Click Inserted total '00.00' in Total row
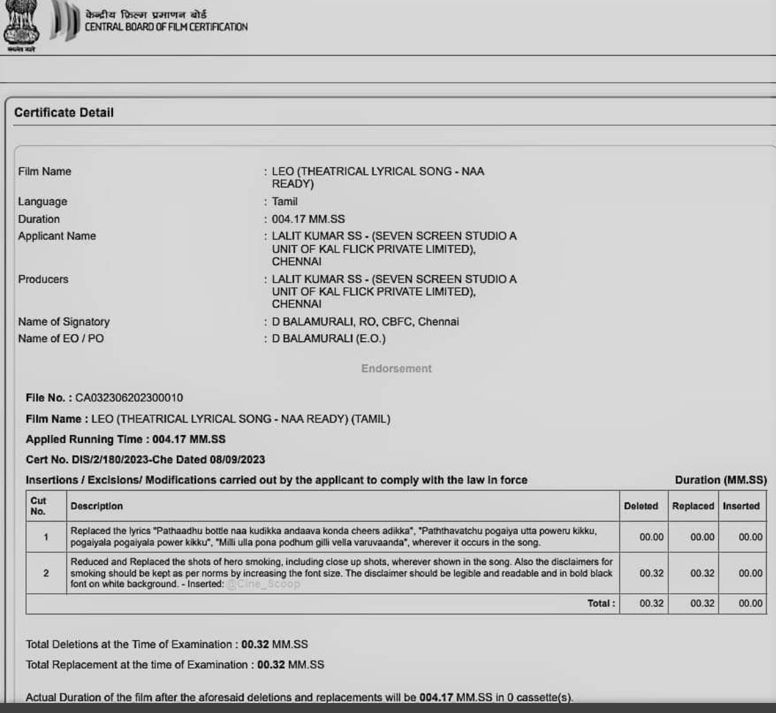Viewport: 776px width, 713px height. point(751,604)
